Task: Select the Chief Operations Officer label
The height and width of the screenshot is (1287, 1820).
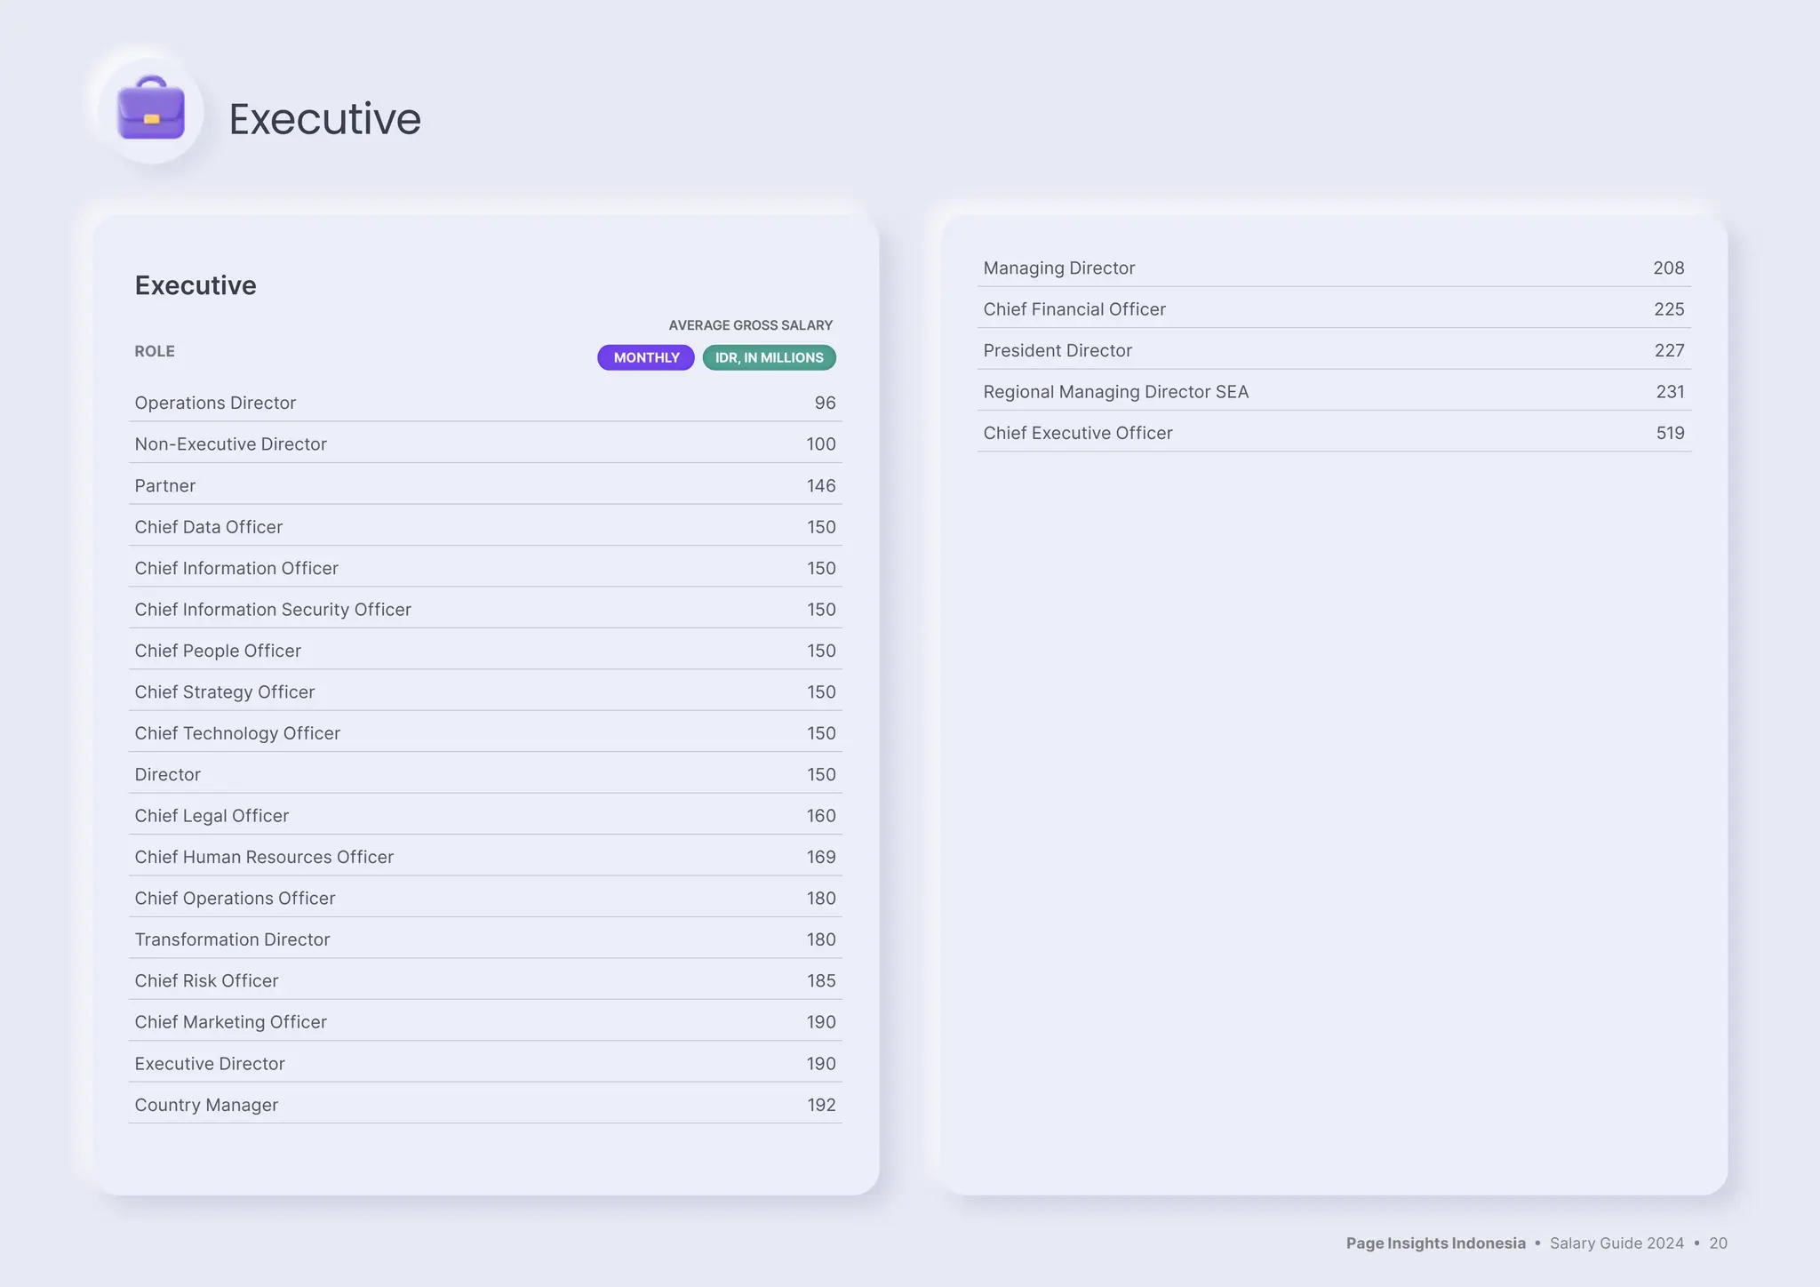Action: (235, 898)
